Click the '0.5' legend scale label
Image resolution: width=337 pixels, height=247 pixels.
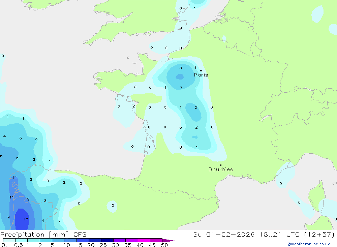click(18, 245)
